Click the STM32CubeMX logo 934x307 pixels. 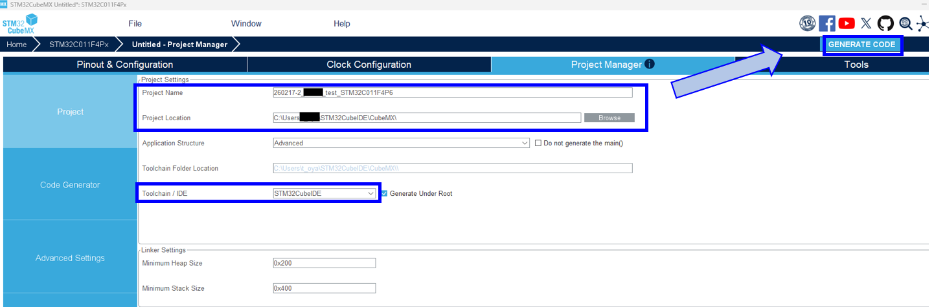(x=19, y=23)
